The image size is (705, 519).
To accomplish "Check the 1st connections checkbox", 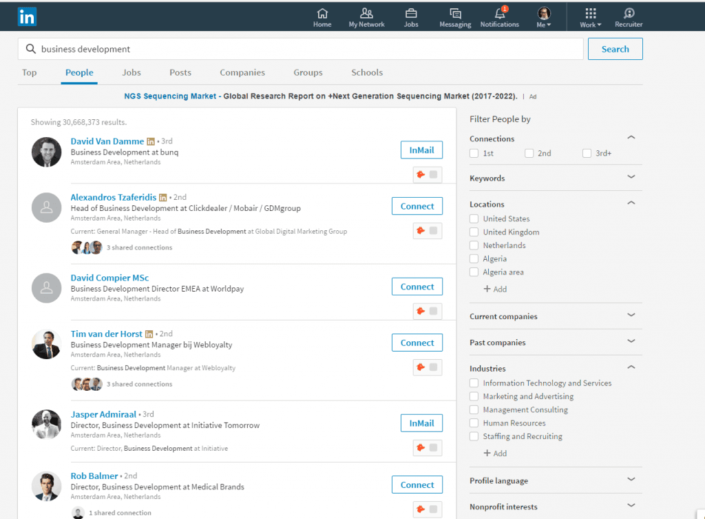I will click(x=474, y=154).
